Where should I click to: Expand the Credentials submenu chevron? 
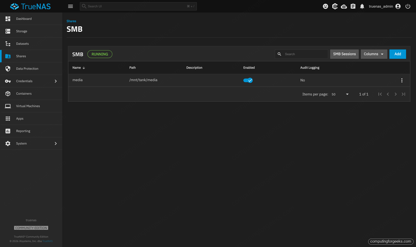pyautogui.click(x=56, y=81)
